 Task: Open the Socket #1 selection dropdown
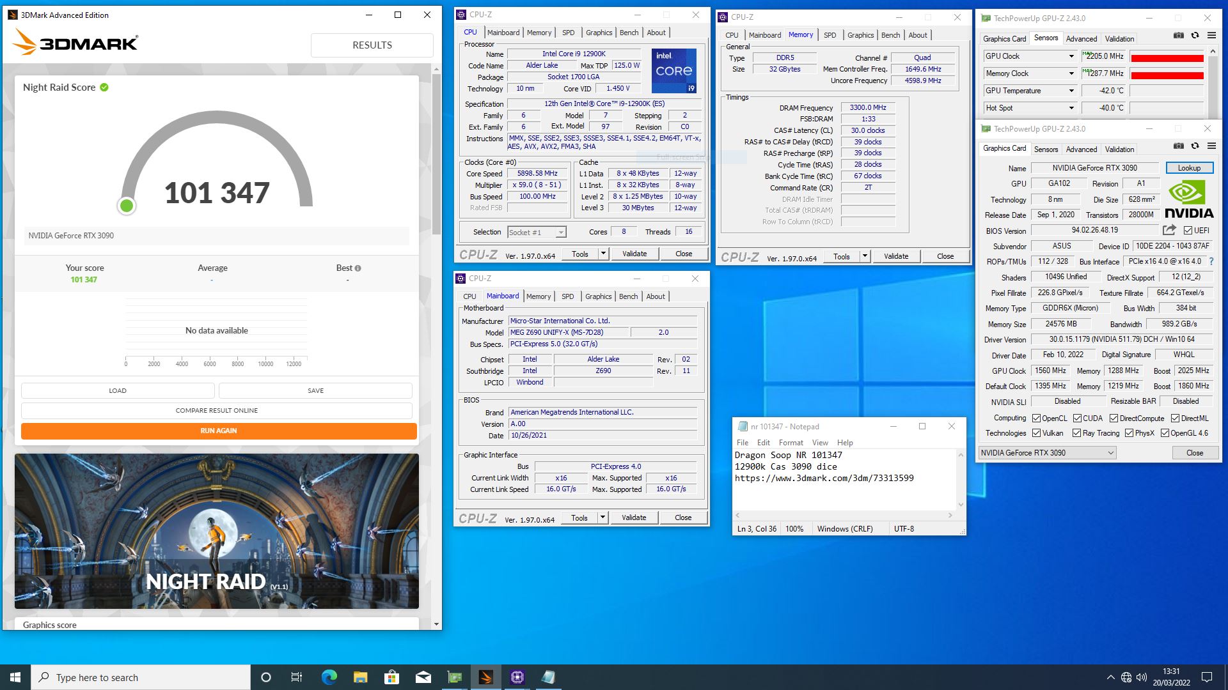537,233
